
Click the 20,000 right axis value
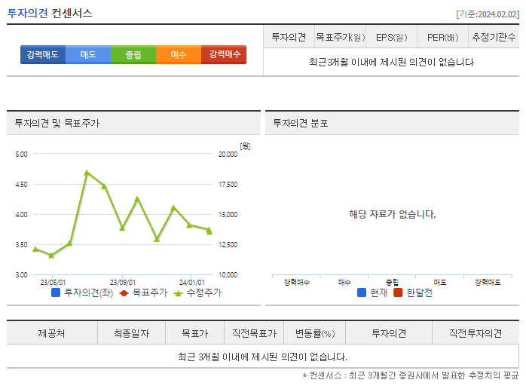point(228,154)
